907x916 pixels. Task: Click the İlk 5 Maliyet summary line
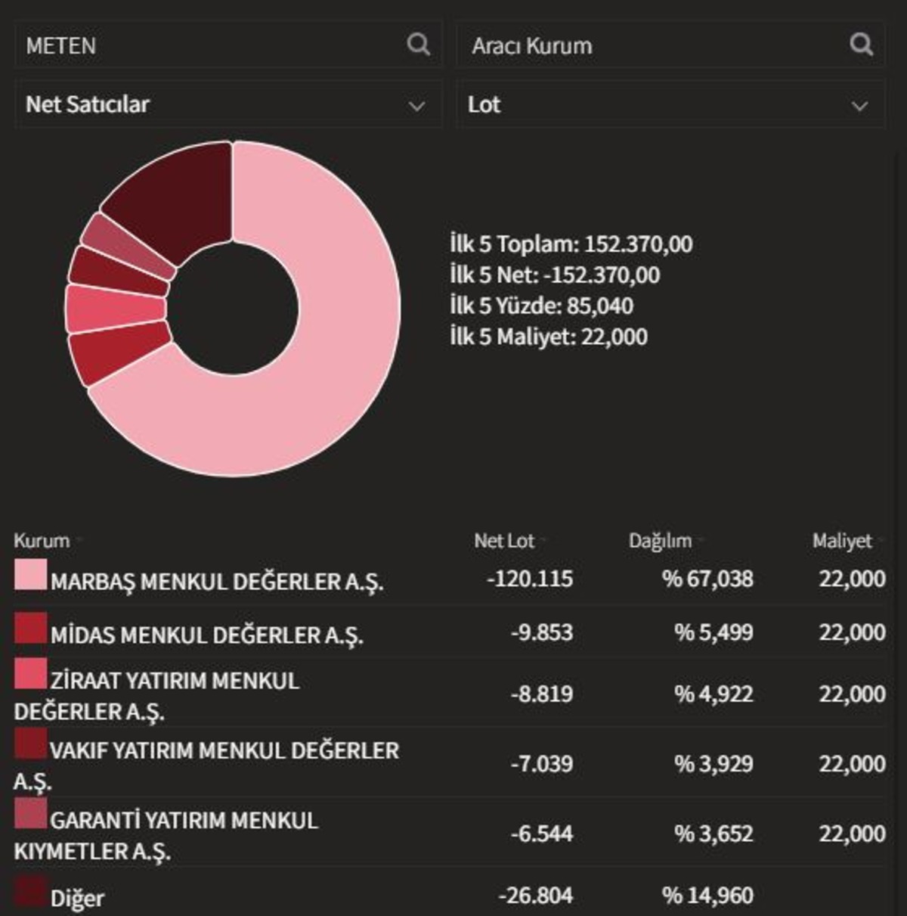point(548,337)
